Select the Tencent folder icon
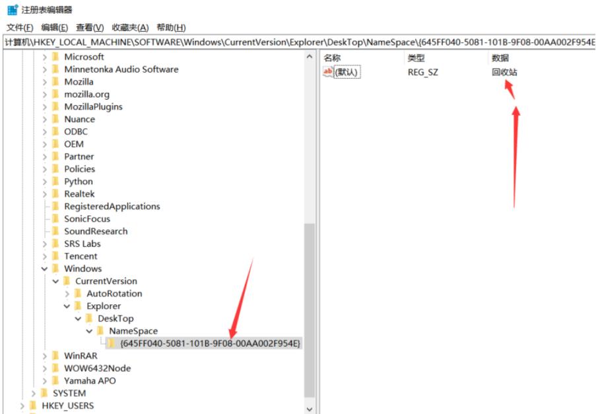The height and width of the screenshot is (414, 596). click(x=57, y=256)
